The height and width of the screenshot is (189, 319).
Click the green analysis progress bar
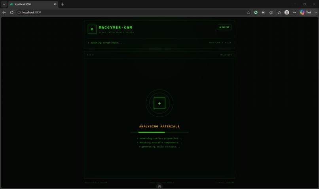tap(159, 132)
